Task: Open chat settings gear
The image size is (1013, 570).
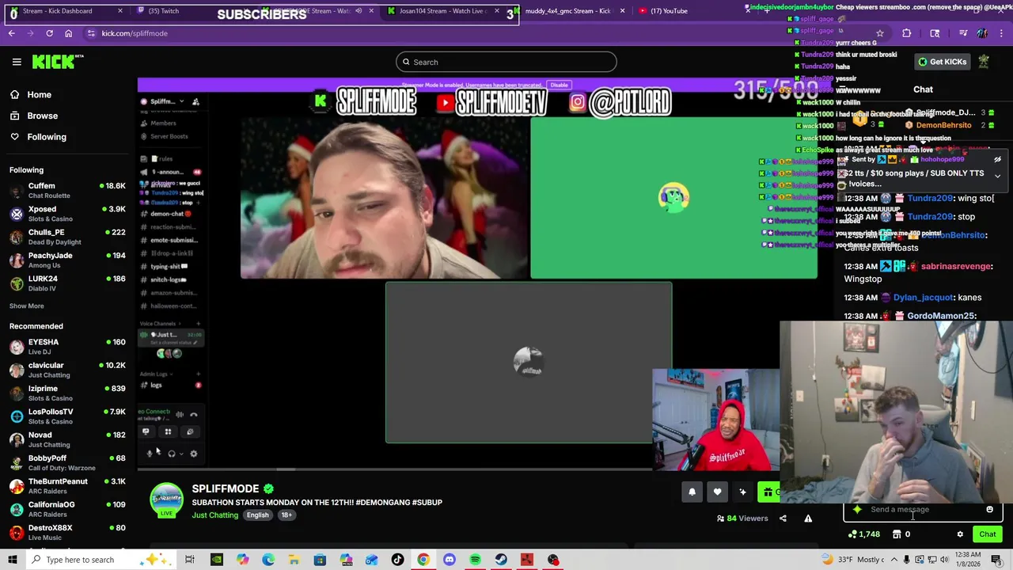Action: pyautogui.click(x=960, y=534)
